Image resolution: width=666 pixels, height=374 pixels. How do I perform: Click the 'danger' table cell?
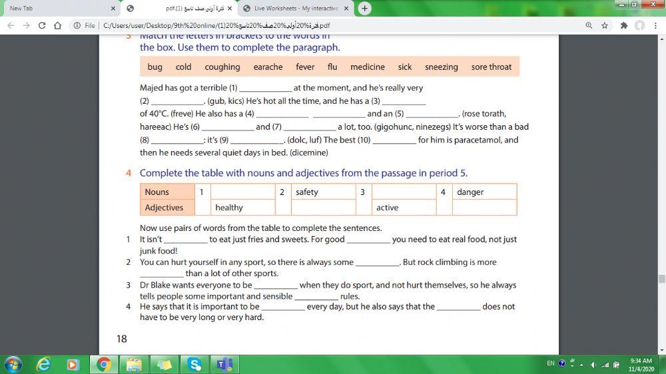[x=485, y=192]
